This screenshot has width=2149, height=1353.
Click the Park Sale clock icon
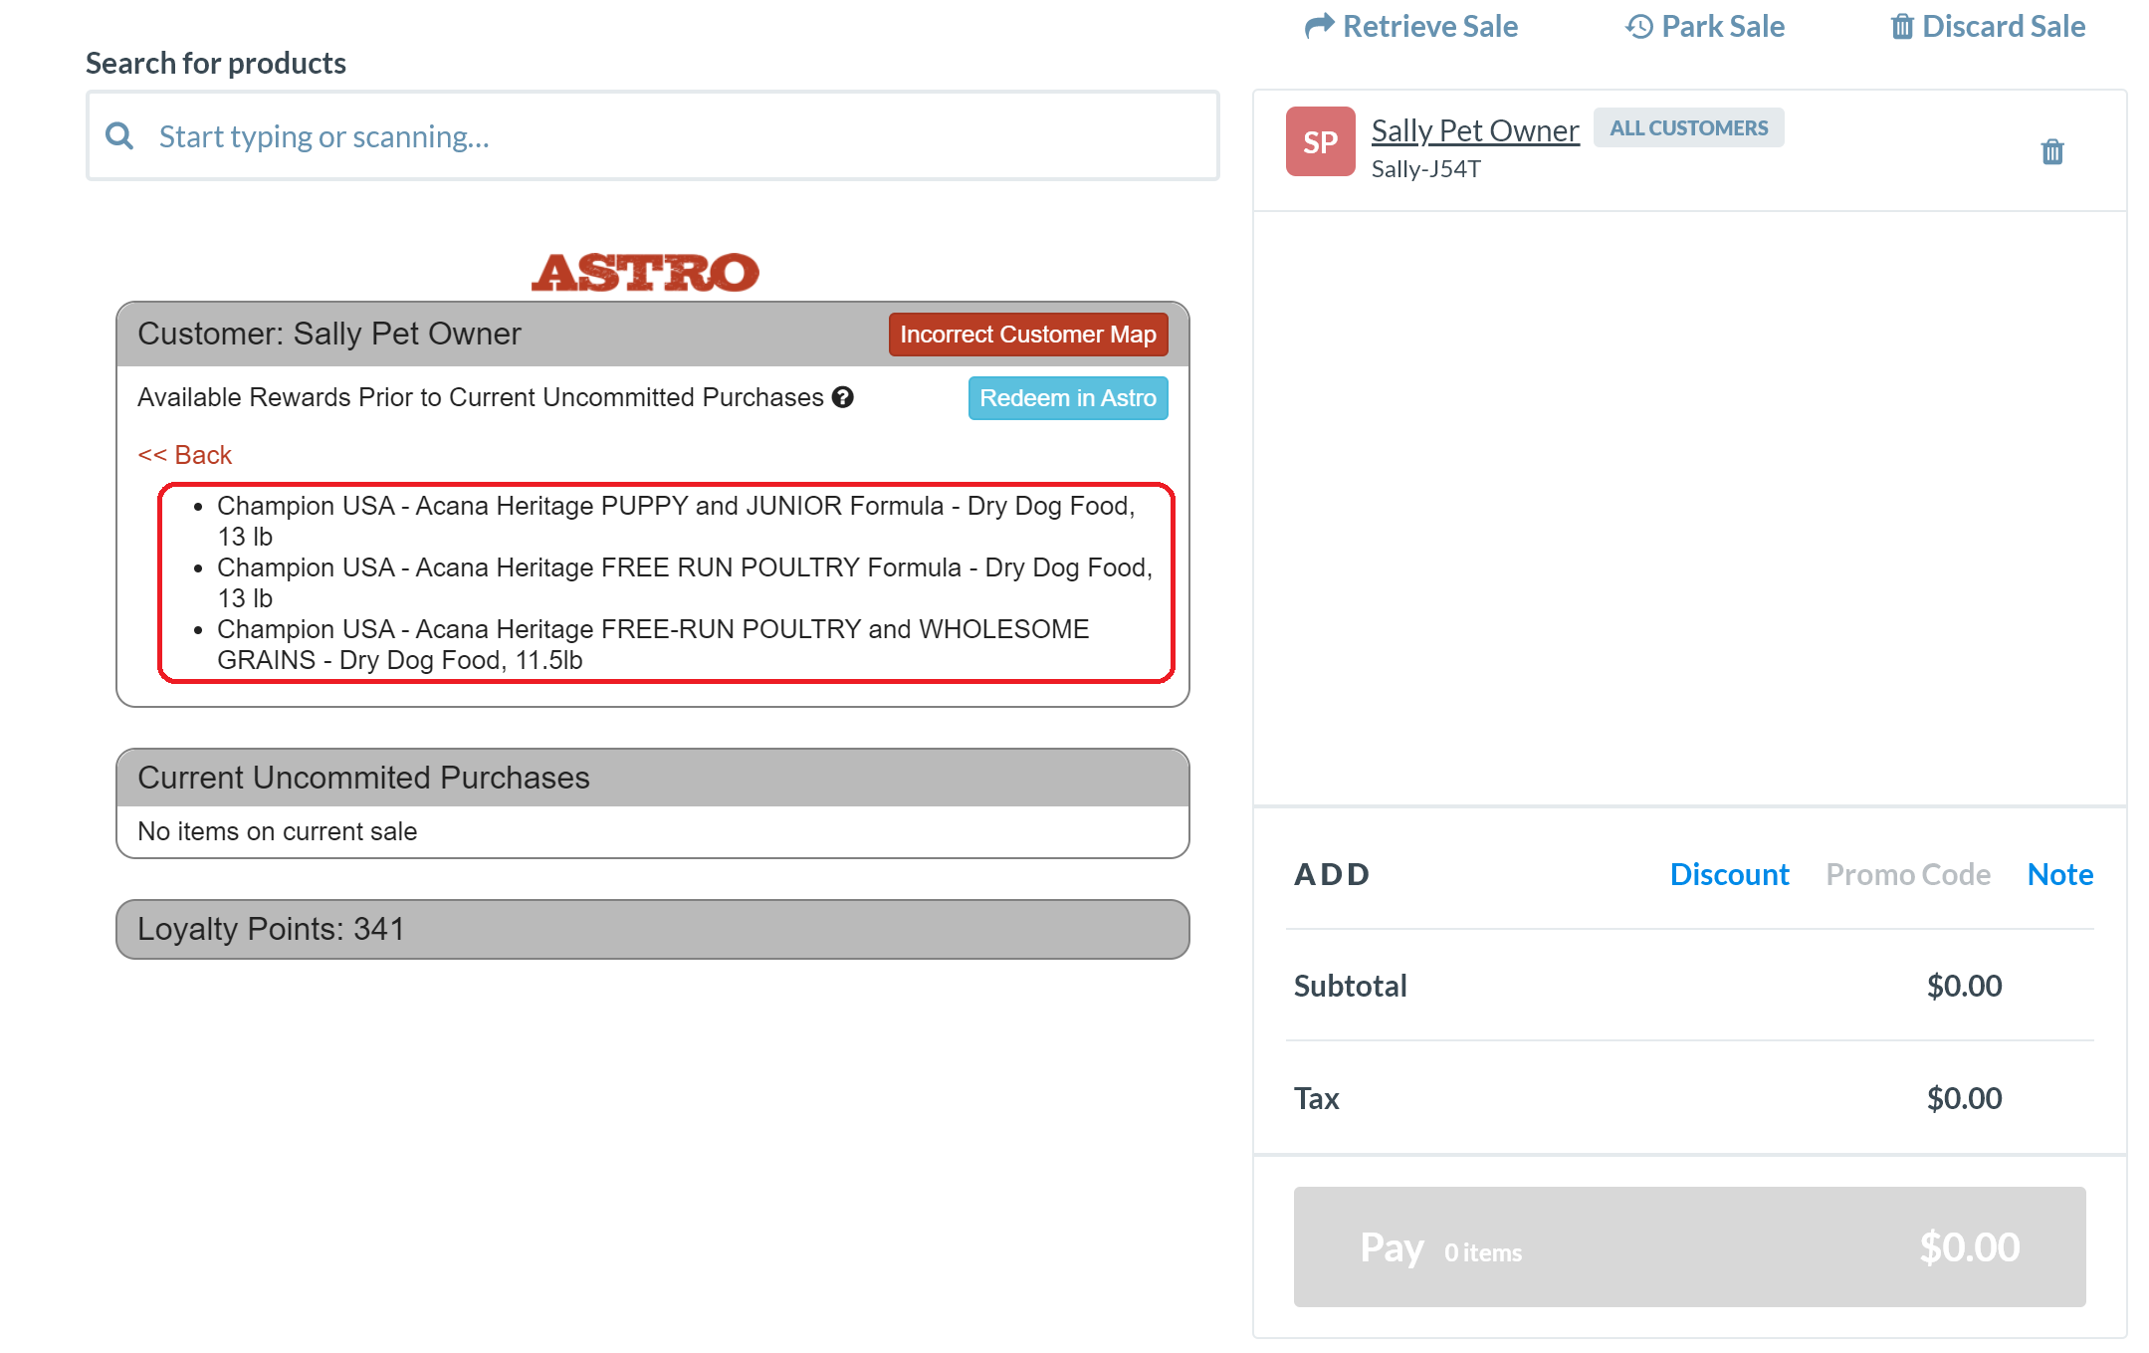click(x=1639, y=27)
